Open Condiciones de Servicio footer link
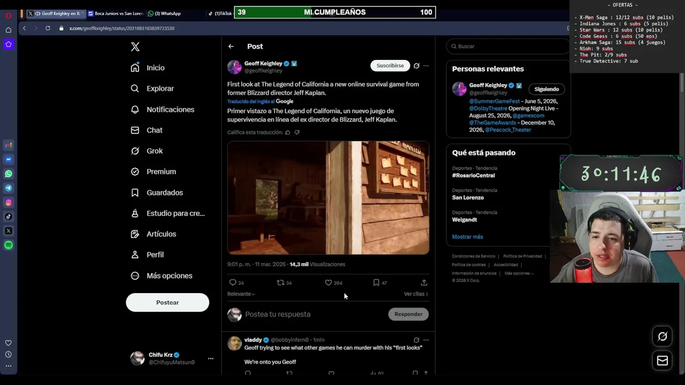The height and width of the screenshot is (385, 685). click(474, 256)
